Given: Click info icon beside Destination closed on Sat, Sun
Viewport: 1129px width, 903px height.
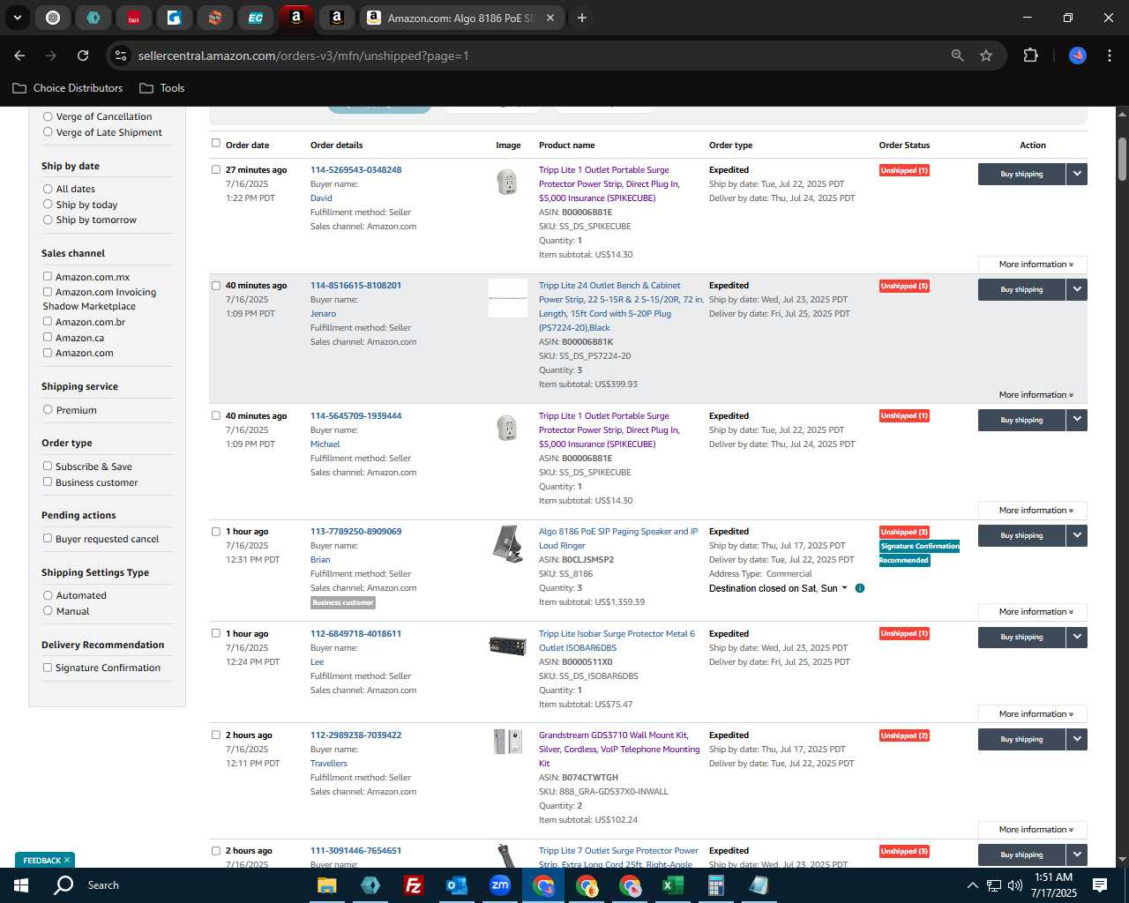Looking at the screenshot, I should (x=860, y=588).
